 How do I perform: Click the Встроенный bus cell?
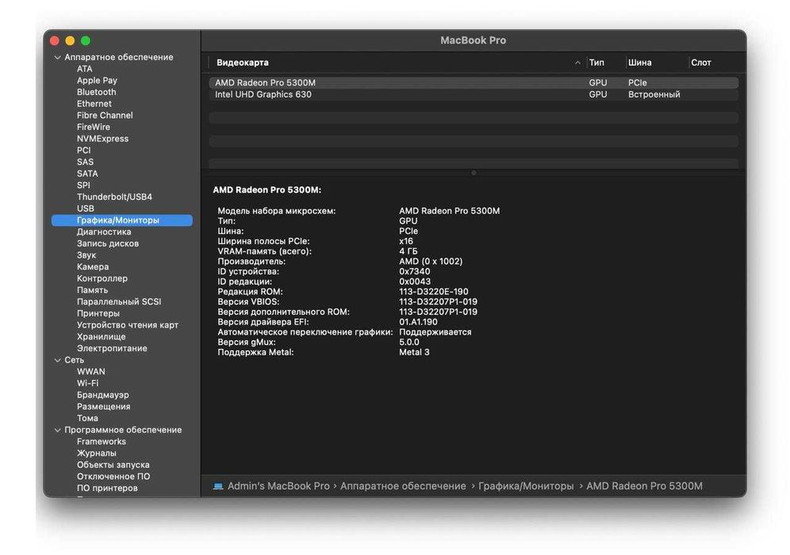(x=654, y=94)
